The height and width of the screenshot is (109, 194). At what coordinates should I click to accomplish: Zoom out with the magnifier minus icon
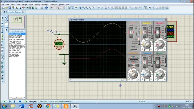click(x=87, y=8)
